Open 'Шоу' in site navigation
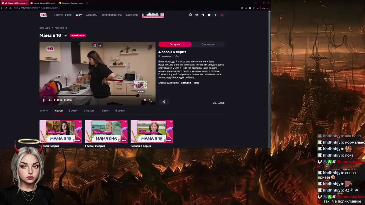 pos(79,15)
